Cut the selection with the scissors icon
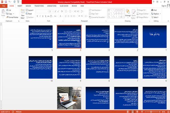This screenshot has width=170, height=113. (9, 10)
